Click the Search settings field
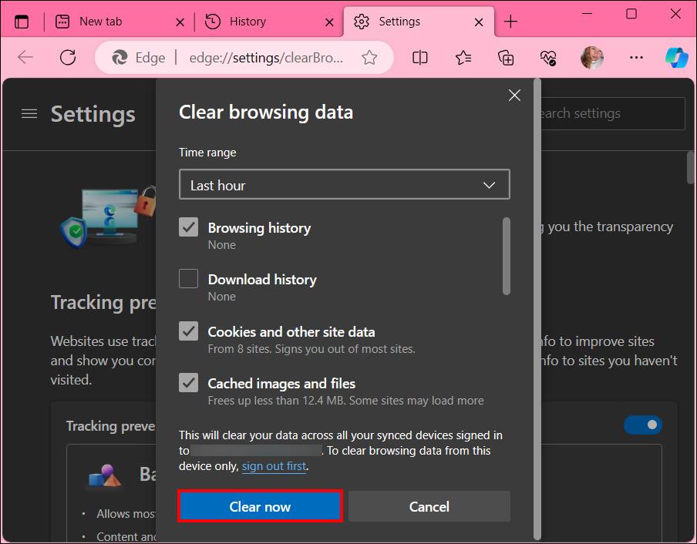Screen dimensions: 697x544 (612, 114)
